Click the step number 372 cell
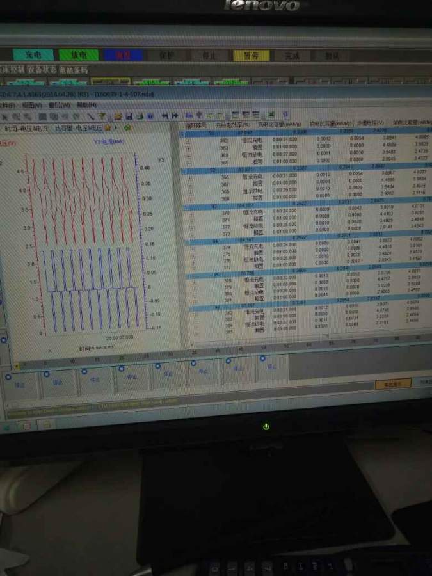The image size is (432, 576). (x=225, y=227)
